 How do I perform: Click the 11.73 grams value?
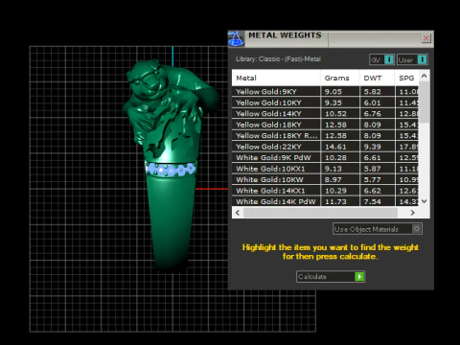tap(335, 201)
